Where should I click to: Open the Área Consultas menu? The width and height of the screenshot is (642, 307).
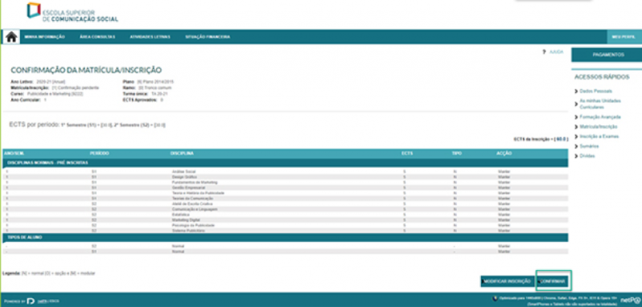(97, 37)
